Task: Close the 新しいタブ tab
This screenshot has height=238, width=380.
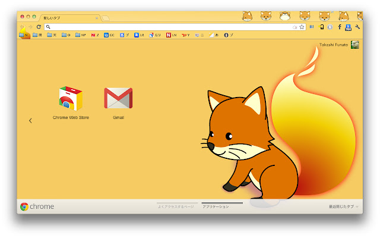Action: click(x=97, y=18)
